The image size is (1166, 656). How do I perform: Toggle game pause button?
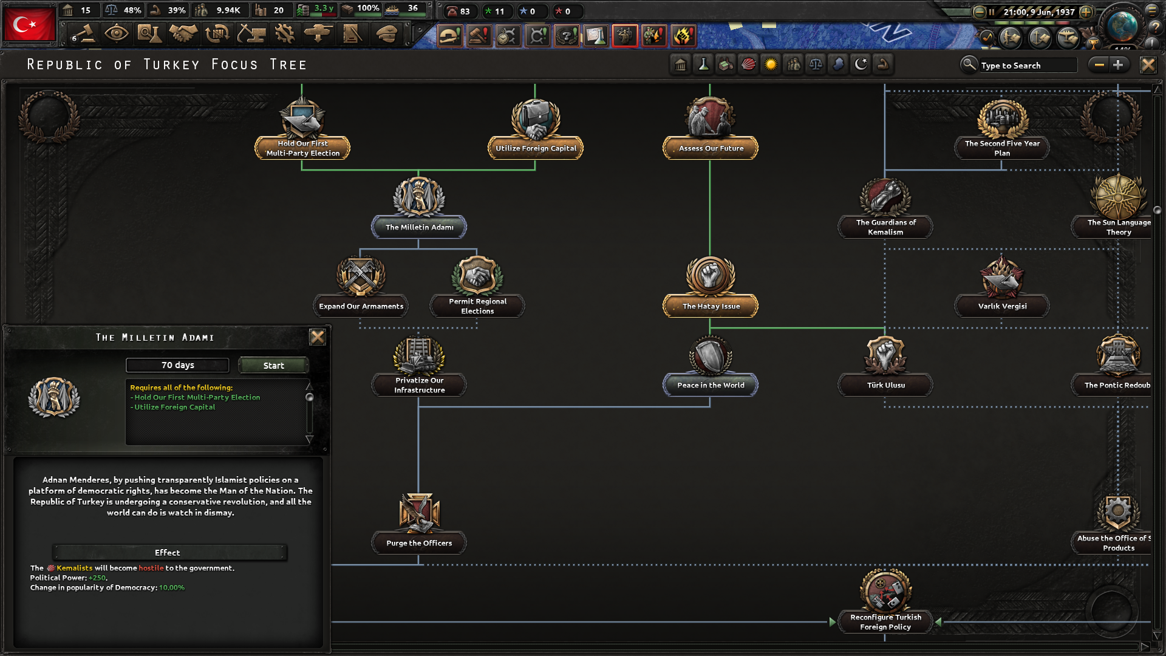pos(992,12)
